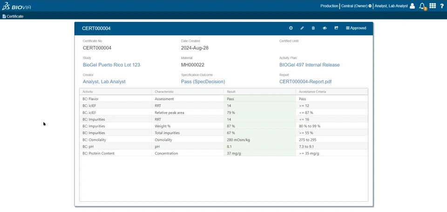Sort by Result column header

[260, 92]
